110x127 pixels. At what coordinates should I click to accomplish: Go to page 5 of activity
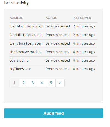[x=51, y=83]
